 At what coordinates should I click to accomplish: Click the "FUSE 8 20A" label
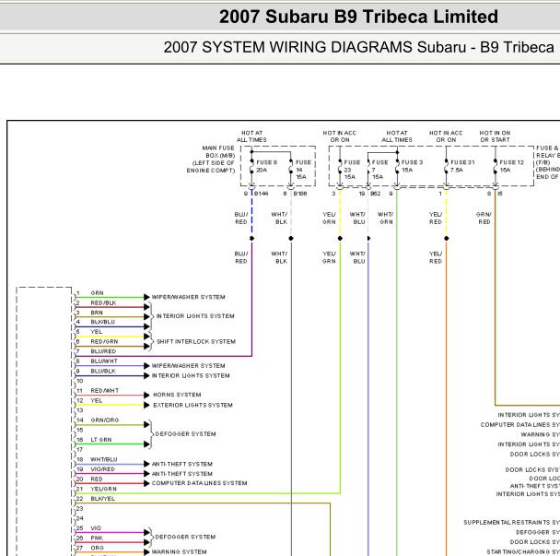point(266,166)
